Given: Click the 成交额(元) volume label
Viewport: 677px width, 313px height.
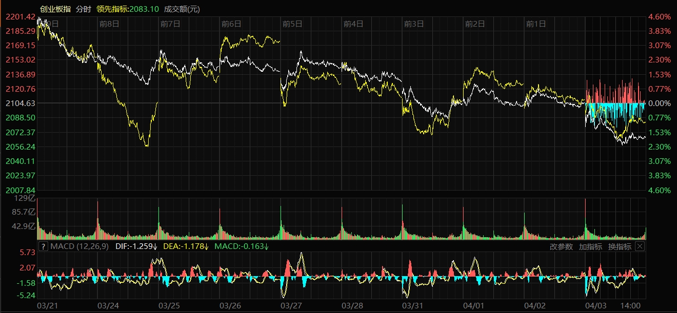Looking at the screenshot, I should point(182,9).
